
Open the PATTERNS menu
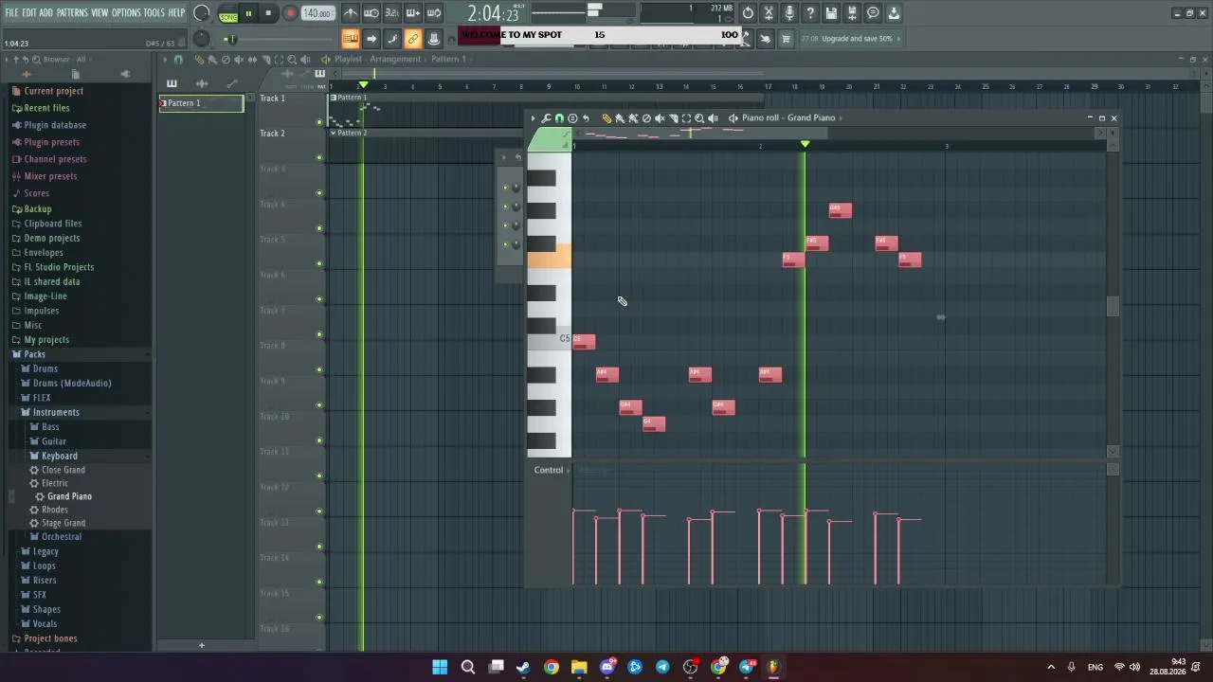72,13
